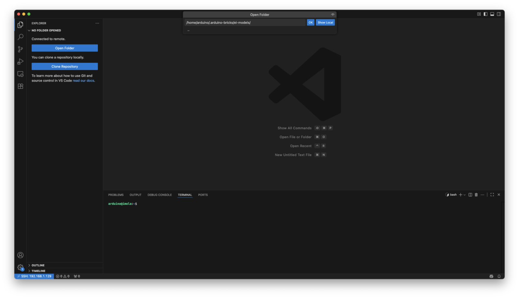Viewport: 519px width, 298px height.
Task: Click the Explorer more actions ellipsis
Action: [x=97, y=23]
